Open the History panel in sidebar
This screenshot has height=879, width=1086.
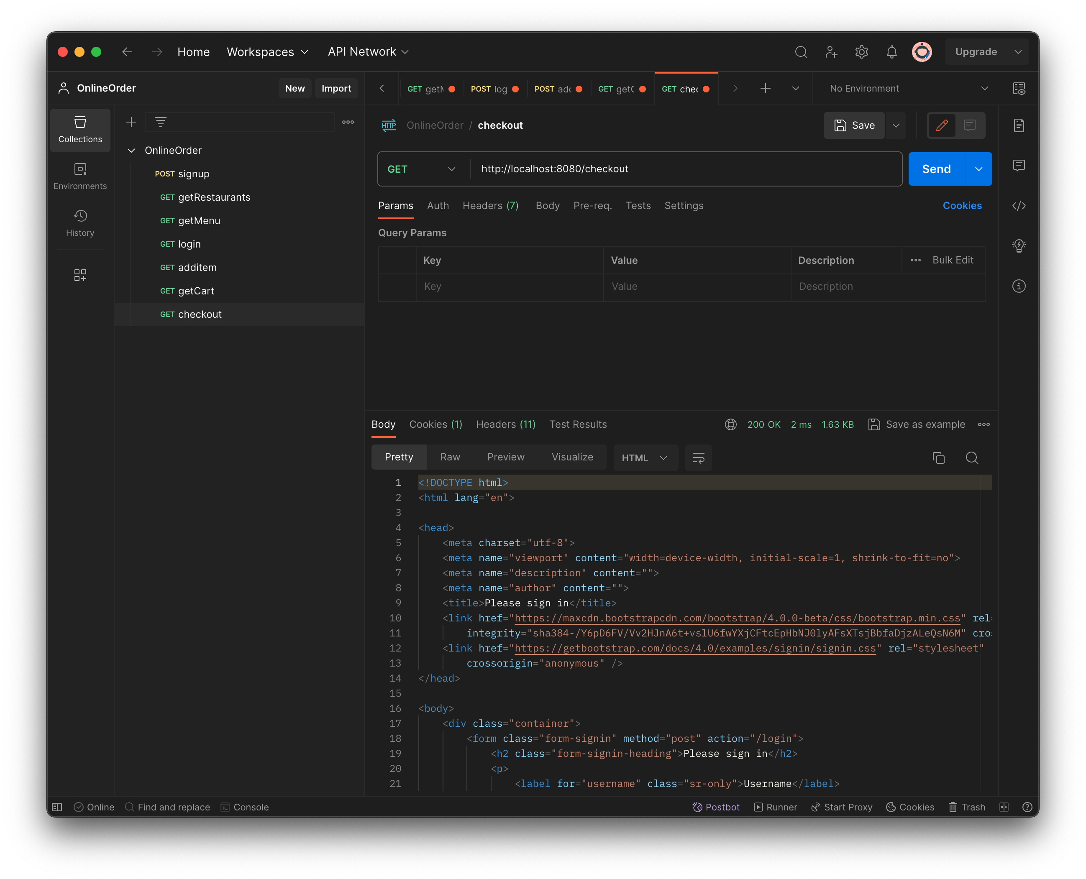tap(80, 223)
